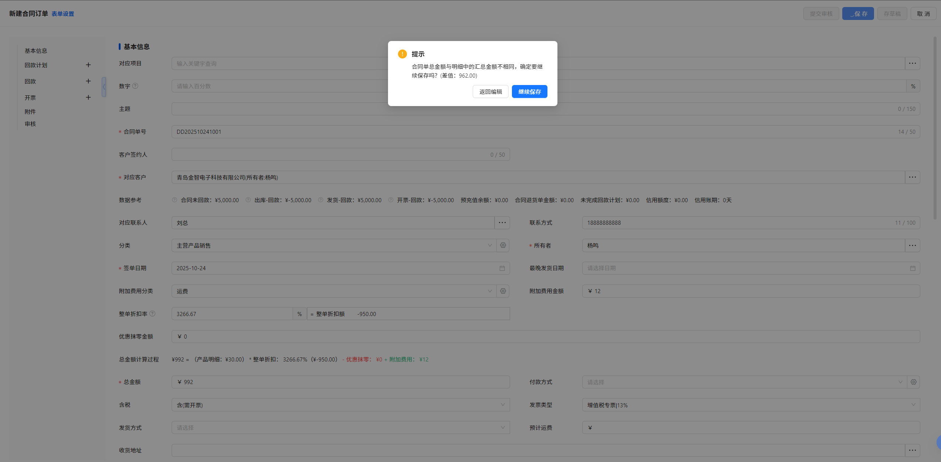Screen dimensions: 941x462
Task: Expand the 含税 dropdown
Action: pos(340,405)
